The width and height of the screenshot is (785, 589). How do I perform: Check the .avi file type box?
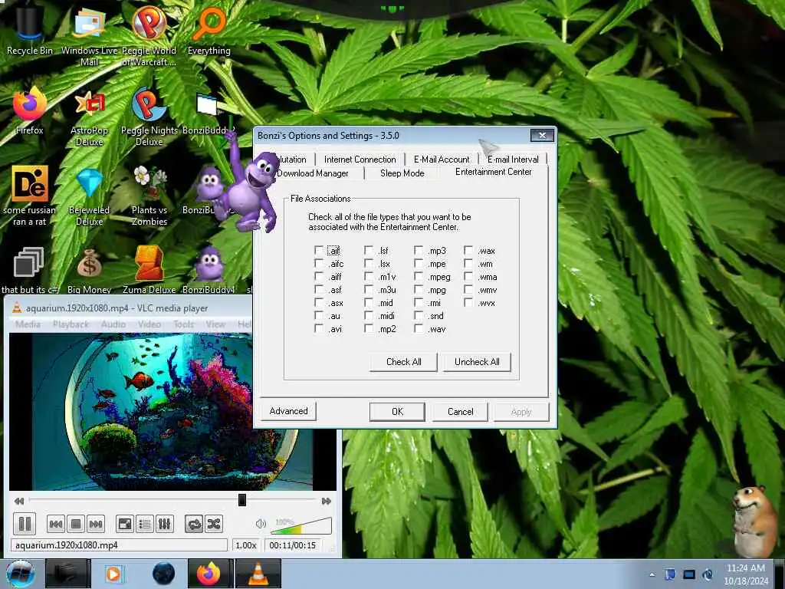319,328
